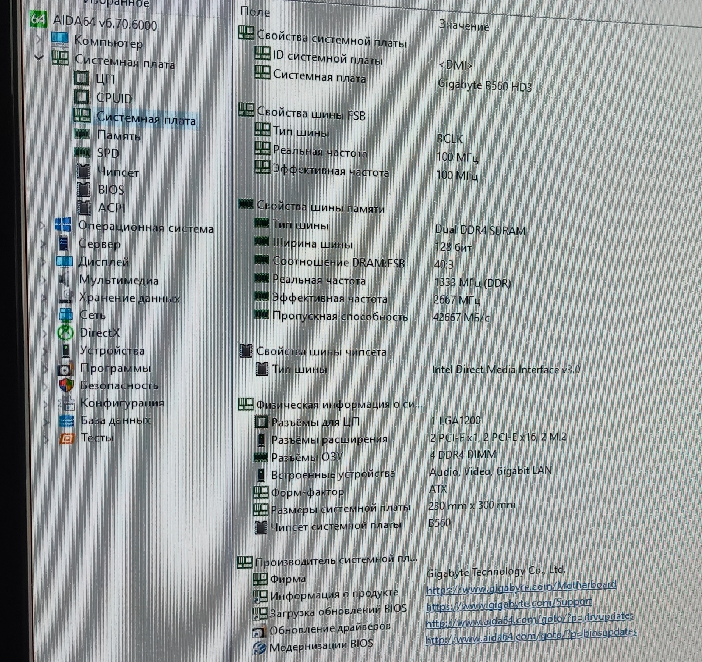Select the Разъёмы для ЦП row
702x662 pixels.
pyautogui.click(x=315, y=422)
